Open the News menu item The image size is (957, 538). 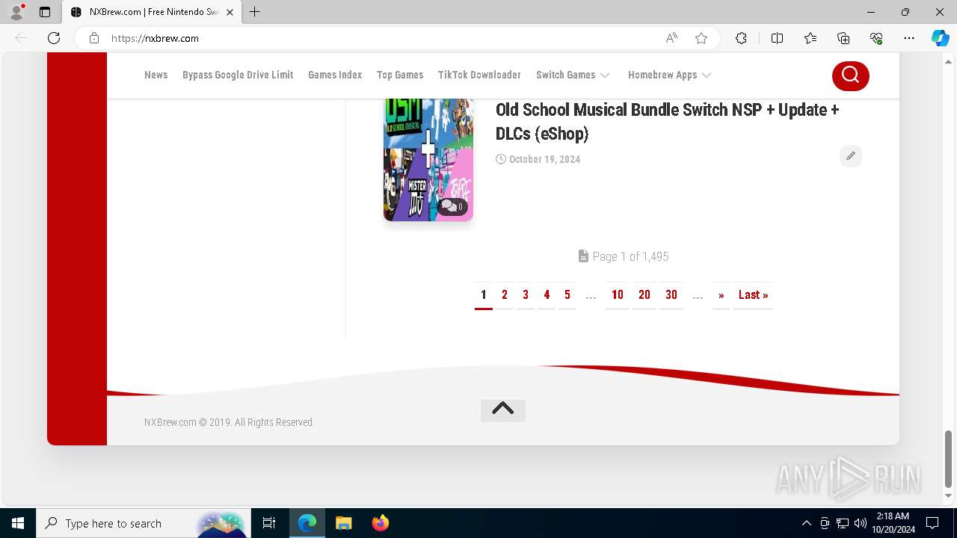[x=156, y=75]
